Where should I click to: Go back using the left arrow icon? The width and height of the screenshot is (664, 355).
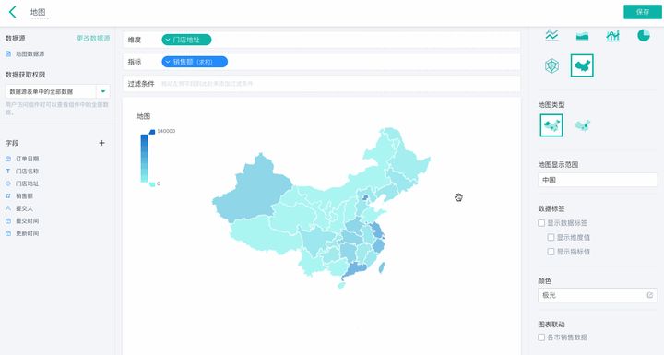coord(13,12)
